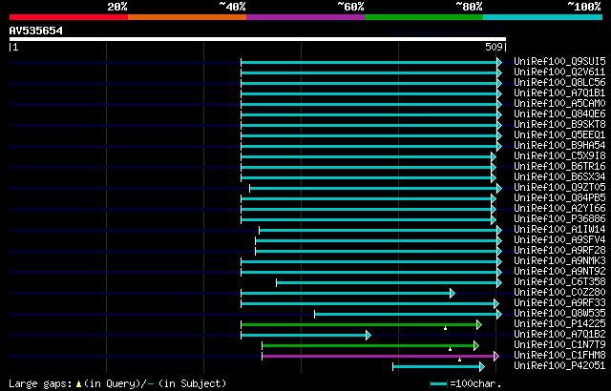The image size is (611, 391).
Task: Click the cyan alignment bar for A7Q1B2
Action: [304, 335]
